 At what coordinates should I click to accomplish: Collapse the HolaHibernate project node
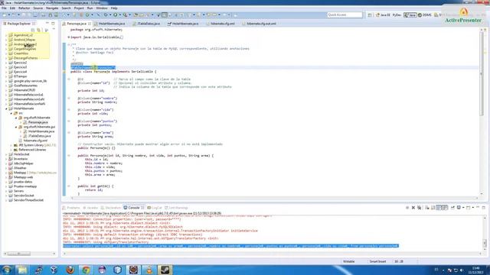tap(6, 108)
